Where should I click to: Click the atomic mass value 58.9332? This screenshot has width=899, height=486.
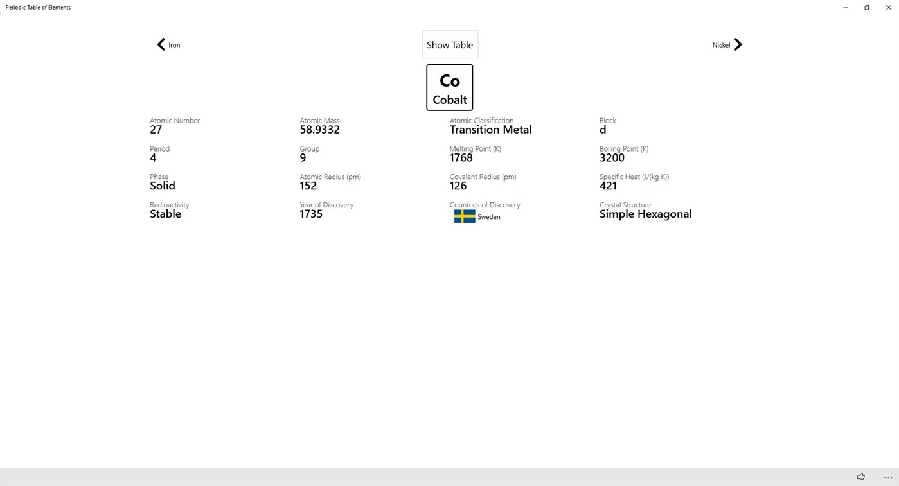(x=319, y=130)
